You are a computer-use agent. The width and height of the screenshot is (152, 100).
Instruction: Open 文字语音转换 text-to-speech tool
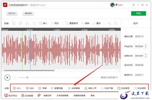click(x=63, y=95)
